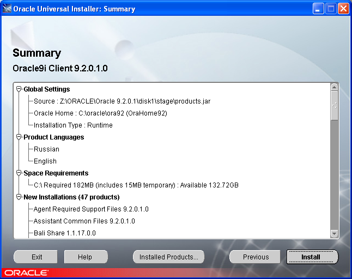The height and width of the screenshot is (279, 352).
Task: Click the Install button
Action: (312, 257)
